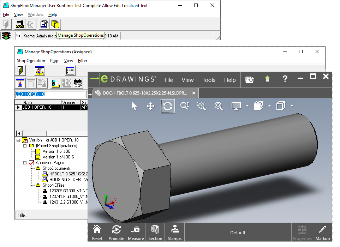Select the Zoom to Area tool in eDrawings

pos(202,106)
